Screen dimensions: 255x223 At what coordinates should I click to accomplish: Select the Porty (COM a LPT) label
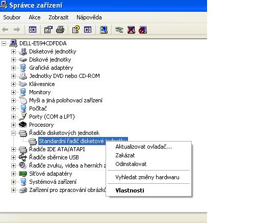[x=52, y=117]
